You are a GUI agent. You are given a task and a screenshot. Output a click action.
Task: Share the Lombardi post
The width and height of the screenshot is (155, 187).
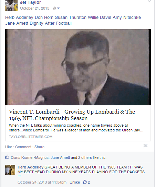coord(39,147)
